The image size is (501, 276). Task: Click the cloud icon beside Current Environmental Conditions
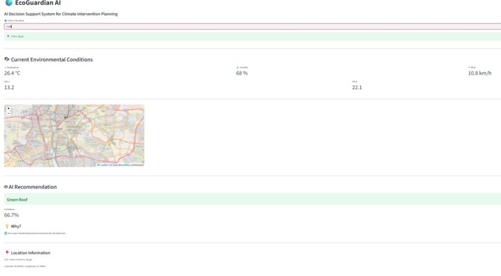(7, 59)
